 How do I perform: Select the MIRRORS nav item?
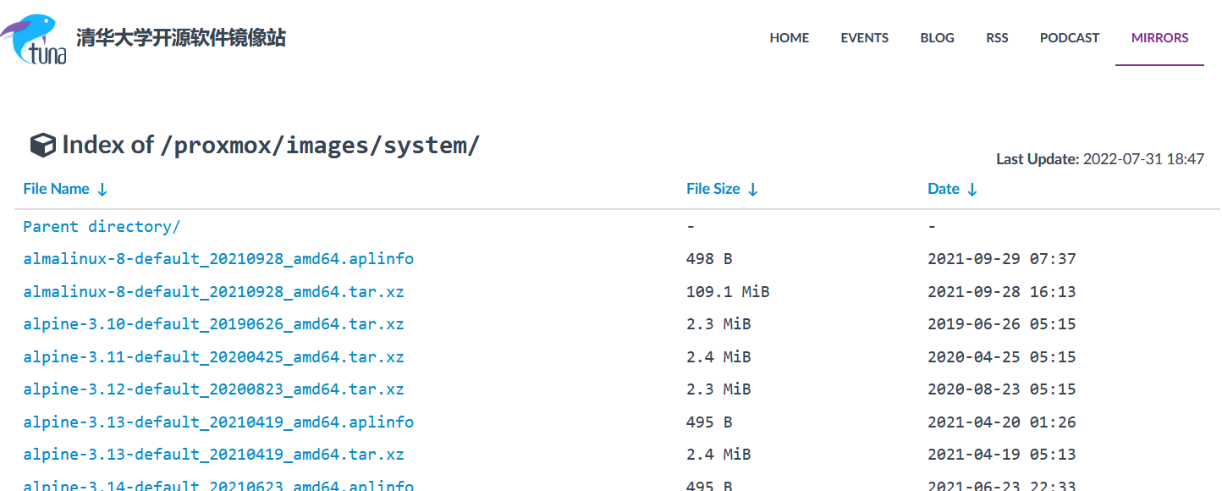coord(1160,38)
